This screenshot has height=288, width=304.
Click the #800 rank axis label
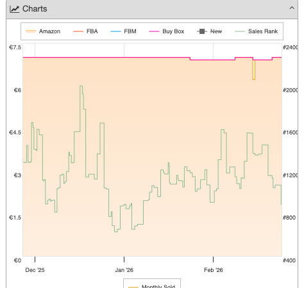click(x=289, y=218)
